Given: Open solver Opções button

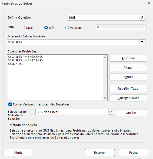Looking at the screenshot, I should point(131,113).
